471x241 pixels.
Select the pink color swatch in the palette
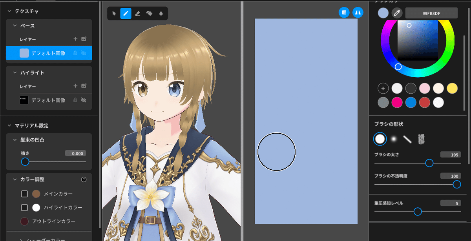tap(425, 88)
